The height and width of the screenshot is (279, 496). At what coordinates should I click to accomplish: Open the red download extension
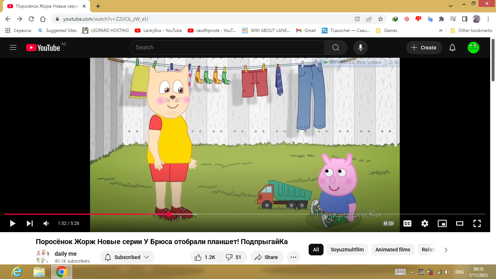pyautogui.click(x=407, y=19)
